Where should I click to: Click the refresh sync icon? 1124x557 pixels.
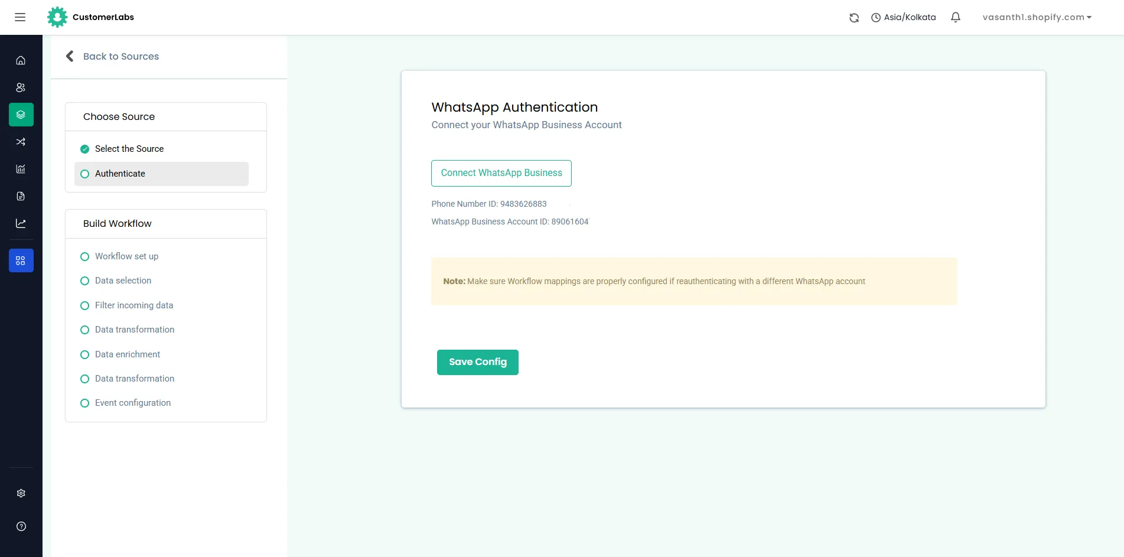[854, 18]
